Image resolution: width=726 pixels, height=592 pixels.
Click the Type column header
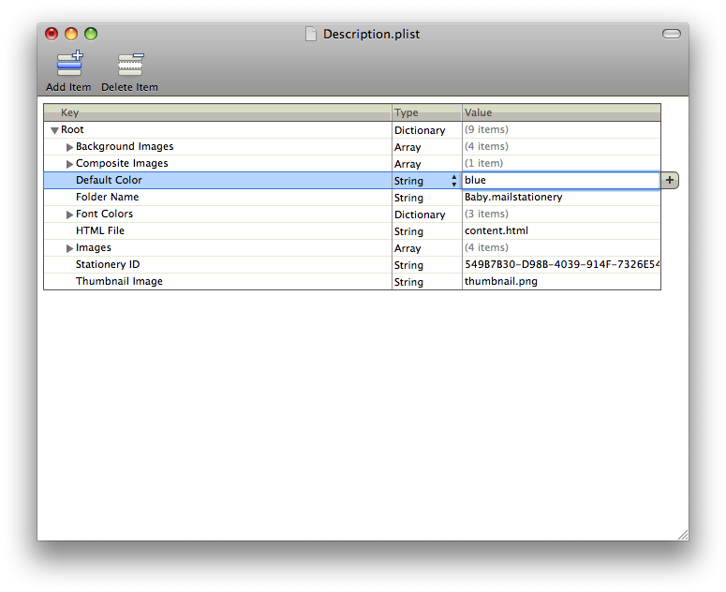point(427,112)
